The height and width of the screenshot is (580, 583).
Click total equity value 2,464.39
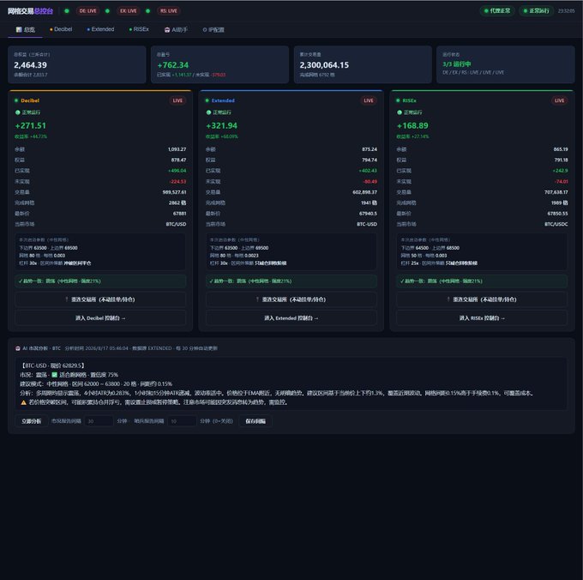31,65
